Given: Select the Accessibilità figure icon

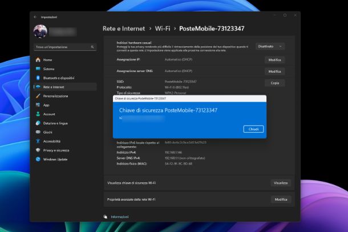Looking at the screenshot, I should 38,141.
